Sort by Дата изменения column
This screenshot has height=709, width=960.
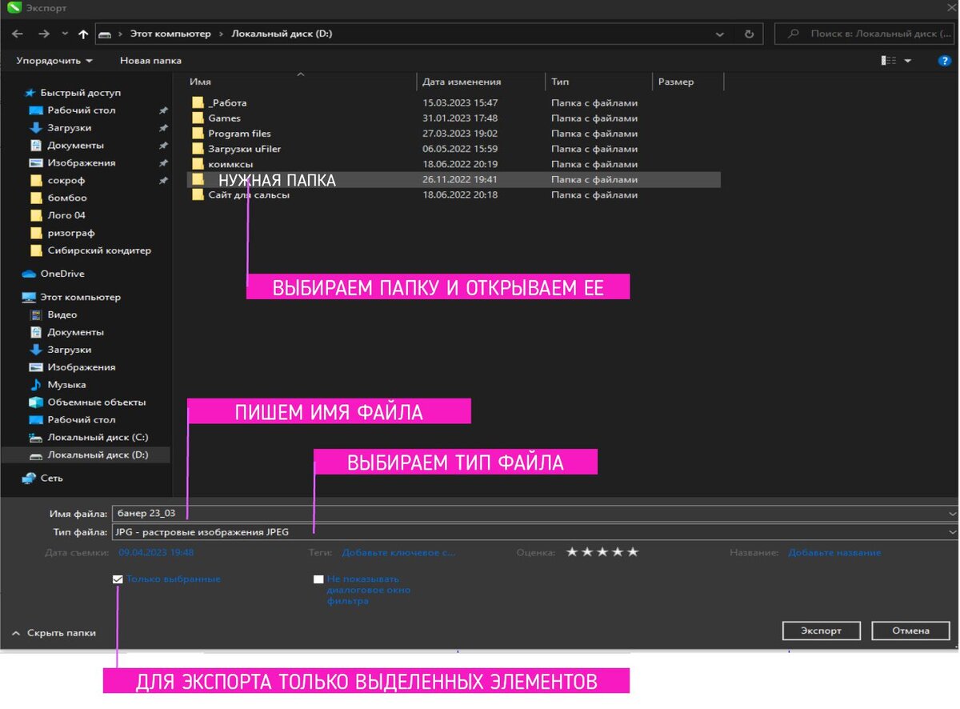462,82
